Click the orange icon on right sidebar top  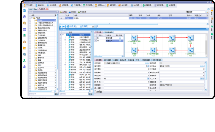pos(212,10)
